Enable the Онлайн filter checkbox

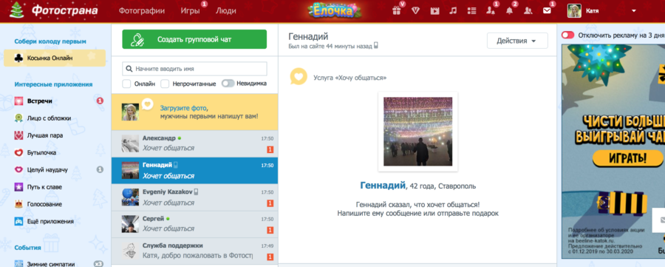pyautogui.click(x=126, y=84)
